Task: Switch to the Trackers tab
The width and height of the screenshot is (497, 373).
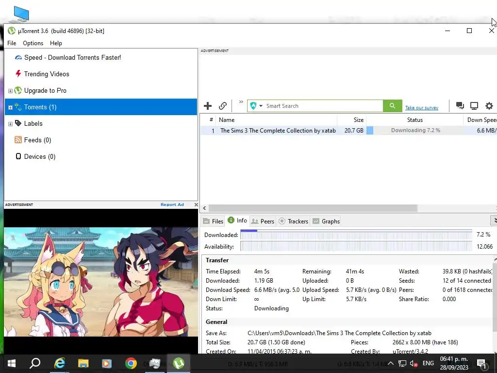Action: (294, 221)
